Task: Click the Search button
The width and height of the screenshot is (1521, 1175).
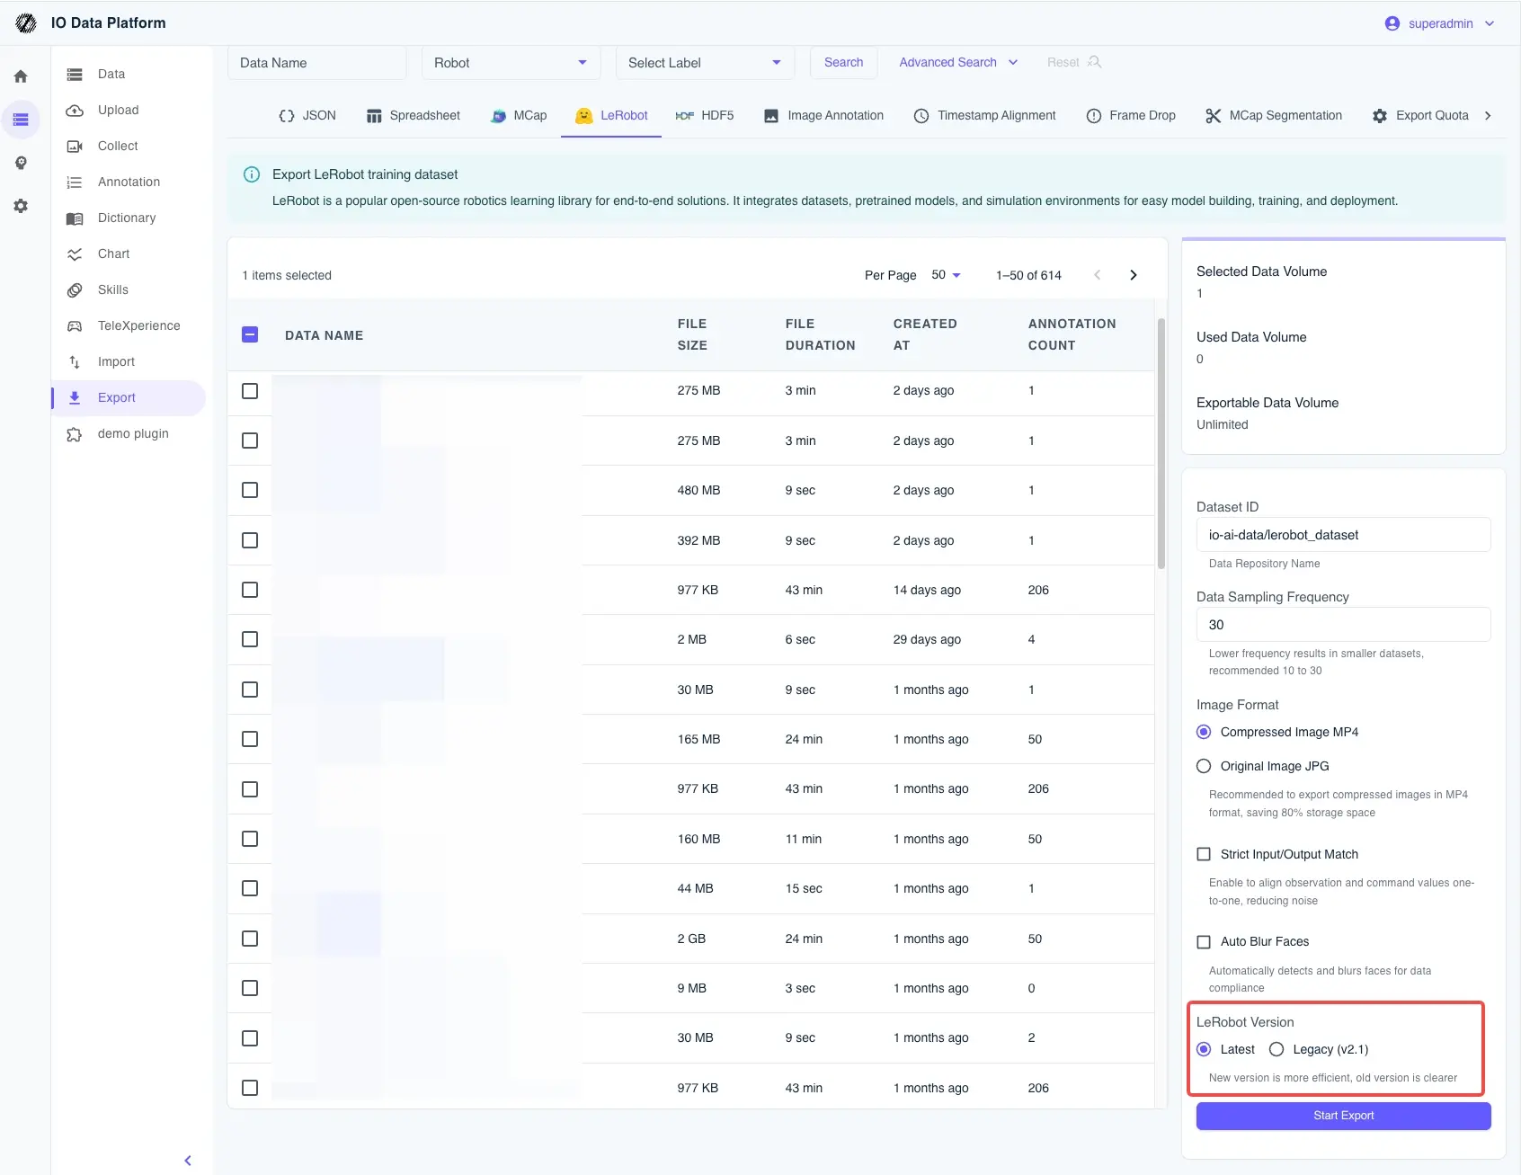Action: point(842,63)
